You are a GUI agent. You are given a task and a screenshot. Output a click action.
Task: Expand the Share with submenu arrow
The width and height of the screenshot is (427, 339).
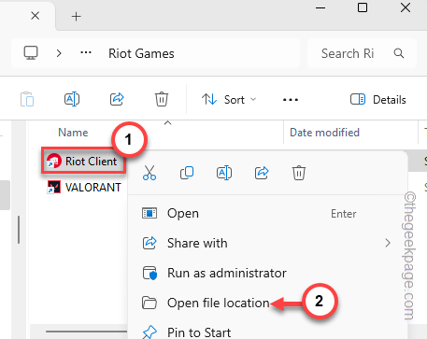point(388,243)
